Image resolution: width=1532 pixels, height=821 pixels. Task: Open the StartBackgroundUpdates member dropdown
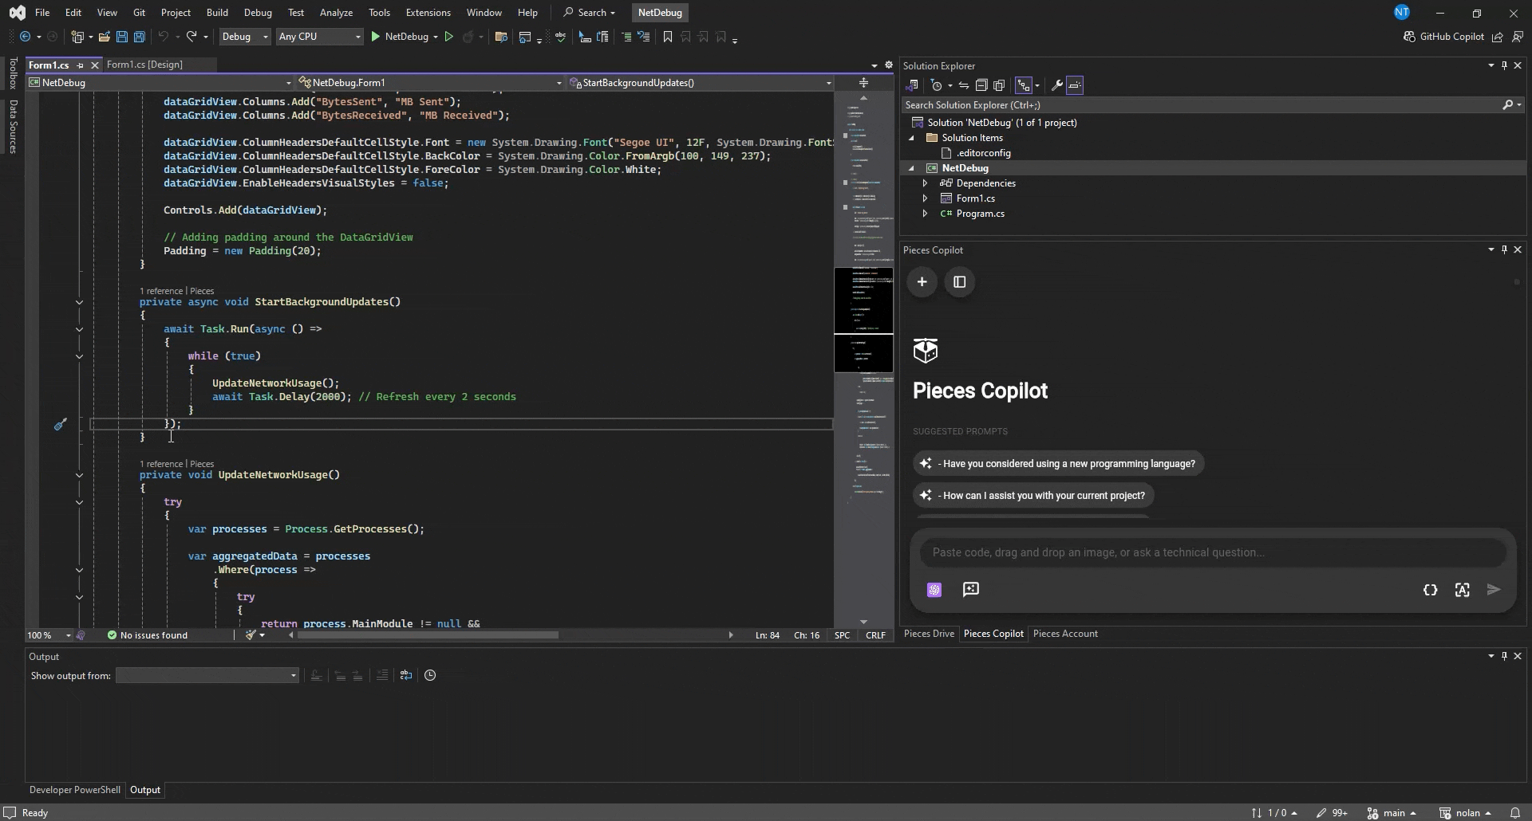[701, 83]
